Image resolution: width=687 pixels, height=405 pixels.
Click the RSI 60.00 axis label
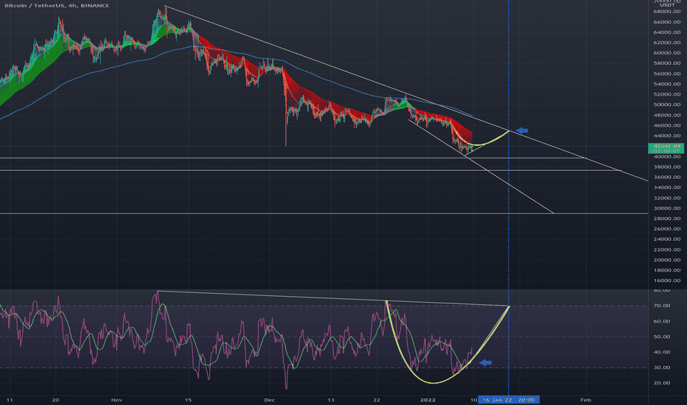coord(662,321)
